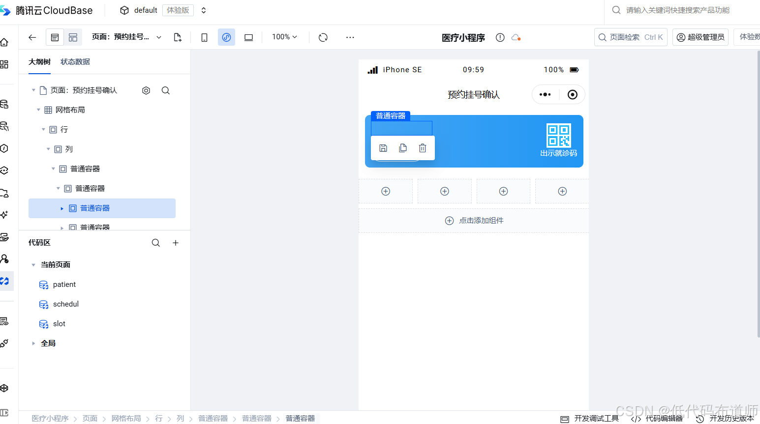Viewport: 760px width, 424px height.
Task: Open the 100% zoom dropdown
Action: [284, 37]
